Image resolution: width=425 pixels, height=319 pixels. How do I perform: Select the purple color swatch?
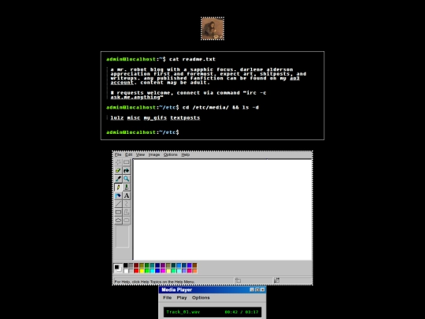[x=163, y=265]
